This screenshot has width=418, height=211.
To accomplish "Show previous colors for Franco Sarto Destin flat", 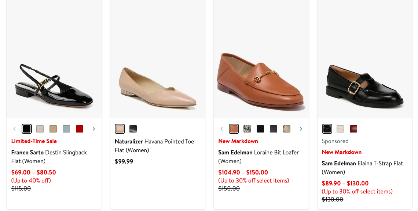I will (x=15, y=129).
